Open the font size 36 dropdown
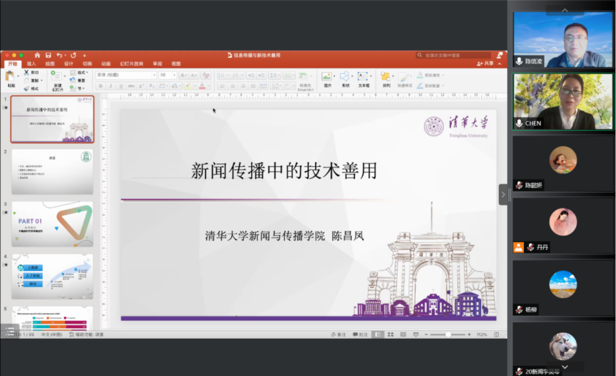Screen dimensions: 616x376 coord(167,75)
